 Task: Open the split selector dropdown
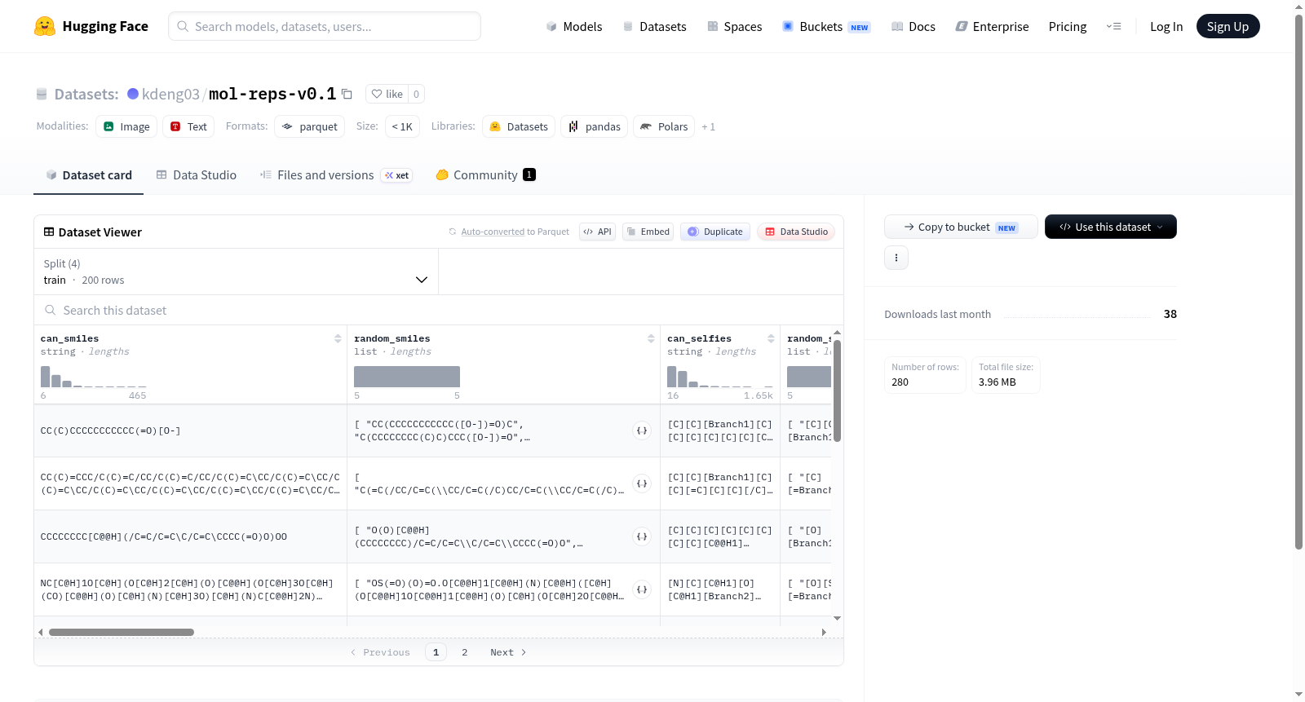pos(237,272)
